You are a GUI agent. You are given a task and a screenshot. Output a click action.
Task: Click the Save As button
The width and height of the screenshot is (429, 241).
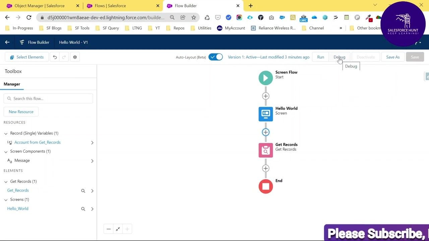click(393, 57)
